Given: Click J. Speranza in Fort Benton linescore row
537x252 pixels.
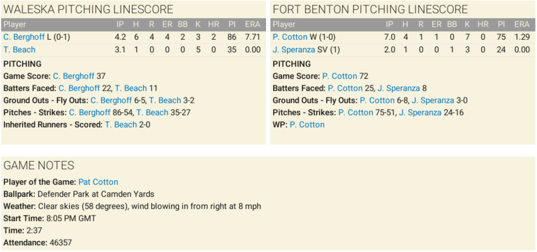Looking at the screenshot, I should (x=294, y=50).
